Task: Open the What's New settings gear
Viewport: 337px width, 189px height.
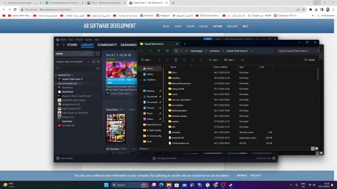Action: (x=130, y=55)
